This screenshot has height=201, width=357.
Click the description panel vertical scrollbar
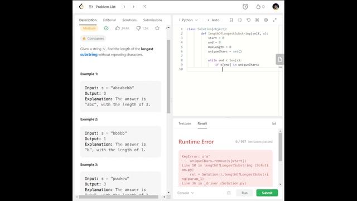[168, 76]
